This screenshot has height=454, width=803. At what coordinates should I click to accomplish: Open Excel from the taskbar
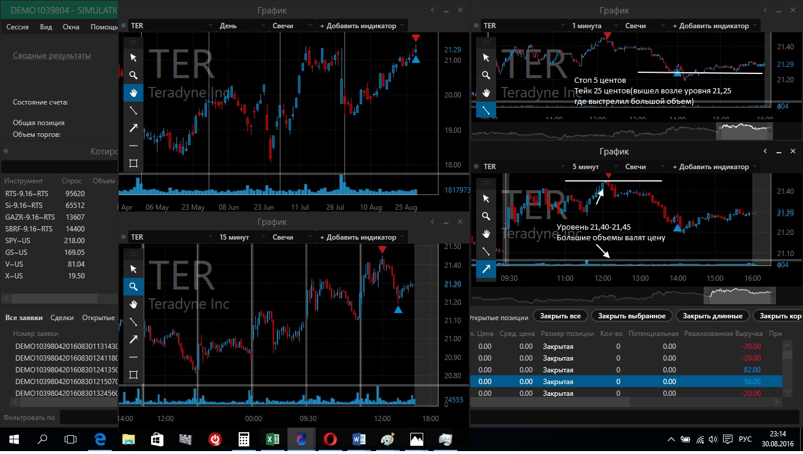pyautogui.click(x=272, y=439)
